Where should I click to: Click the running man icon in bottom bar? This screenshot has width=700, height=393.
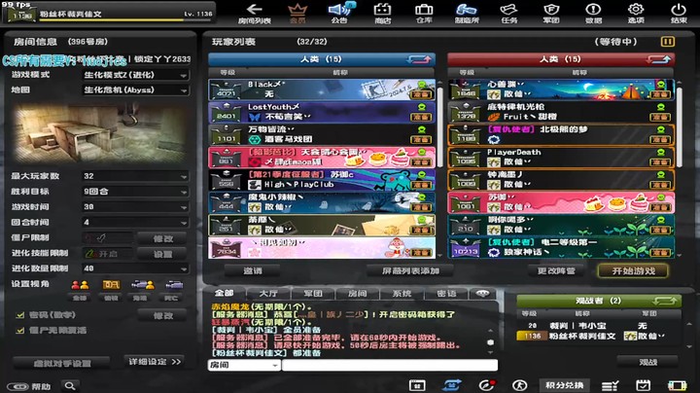click(519, 385)
